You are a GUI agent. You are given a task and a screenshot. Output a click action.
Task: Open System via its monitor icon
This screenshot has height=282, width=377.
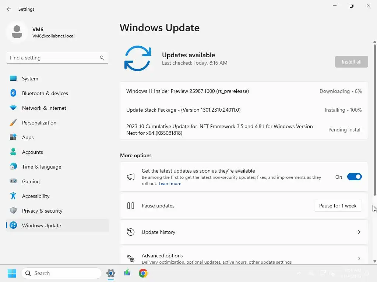coord(13,79)
